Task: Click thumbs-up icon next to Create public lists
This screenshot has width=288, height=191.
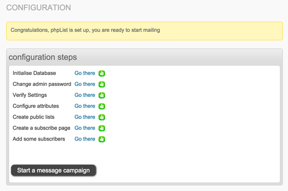Action: point(102,117)
